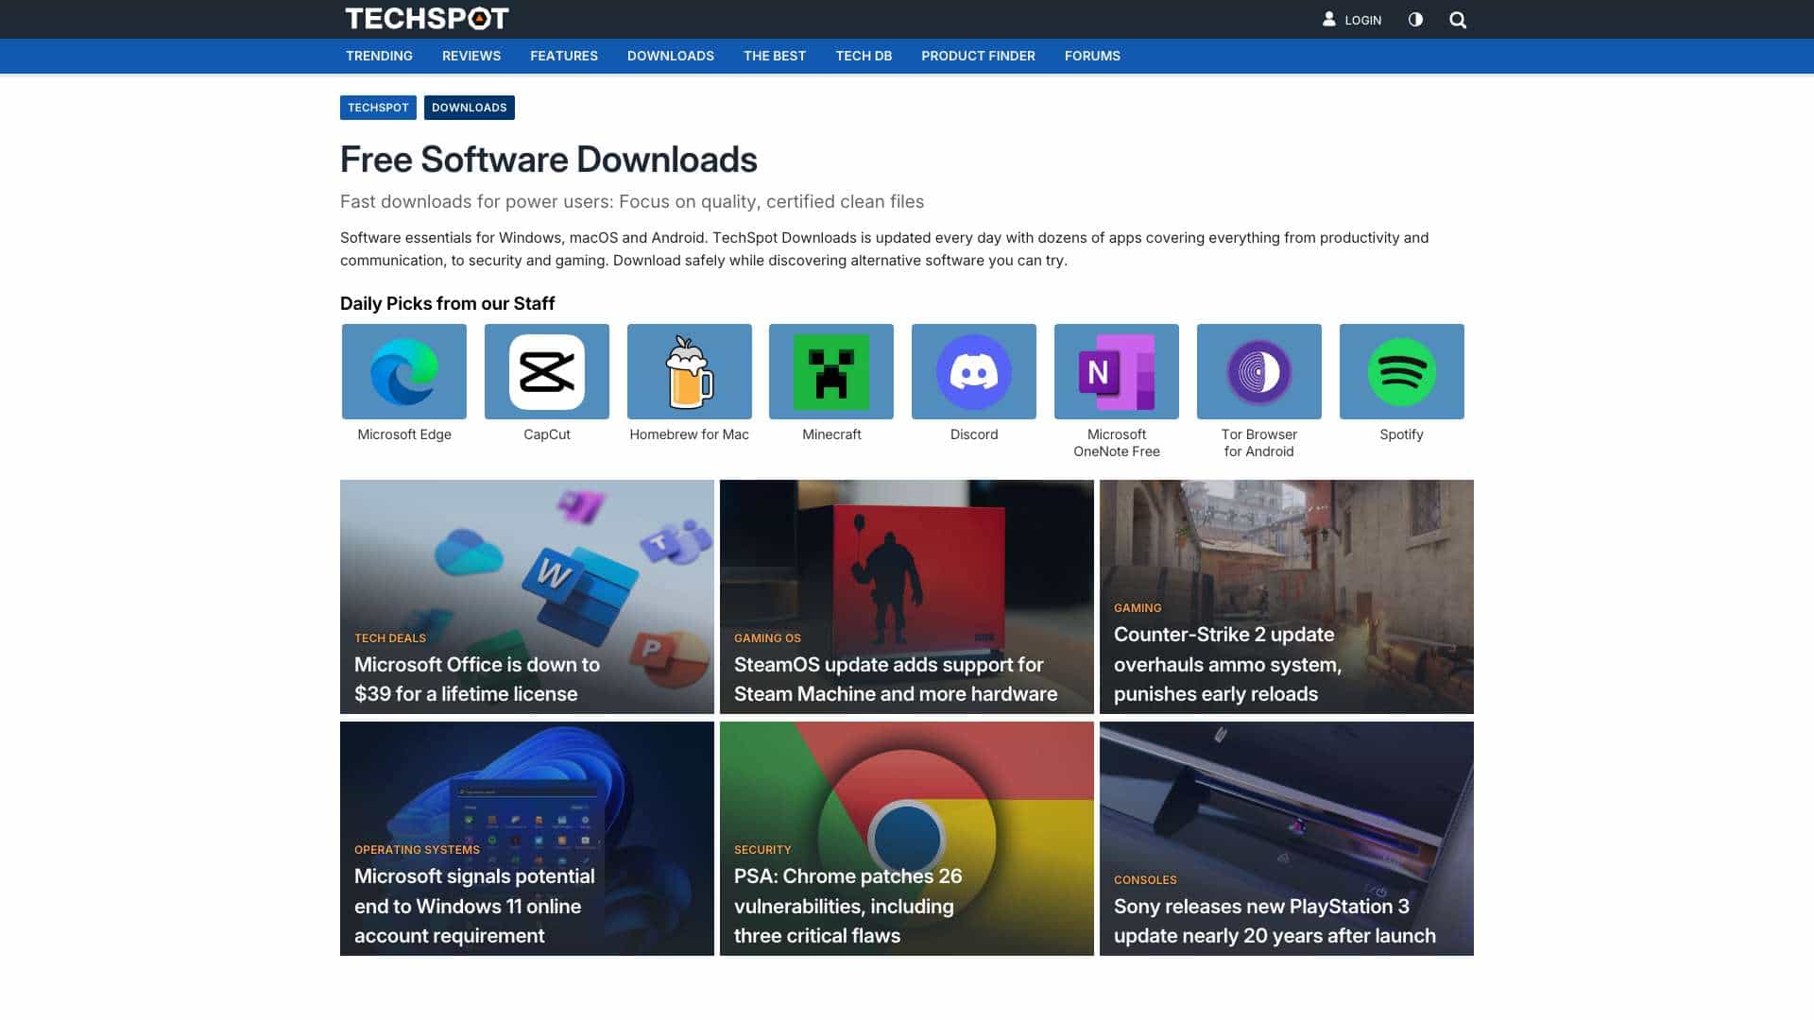Viewport: 1814px width, 1020px height.
Task: Click the TechSpot logo
Action: click(x=427, y=19)
